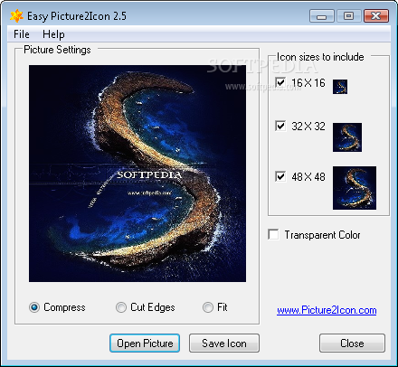Select the Cut Edges radio option
The width and height of the screenshot is (398, 367).
(x=121, y=307)
